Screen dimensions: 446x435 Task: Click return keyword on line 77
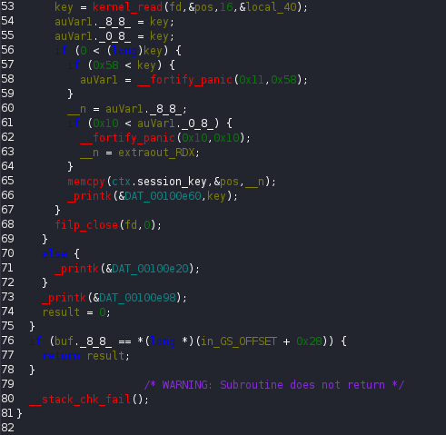61,356
